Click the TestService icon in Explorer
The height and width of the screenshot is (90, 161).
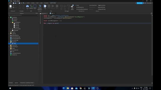[x=11, y=55]
